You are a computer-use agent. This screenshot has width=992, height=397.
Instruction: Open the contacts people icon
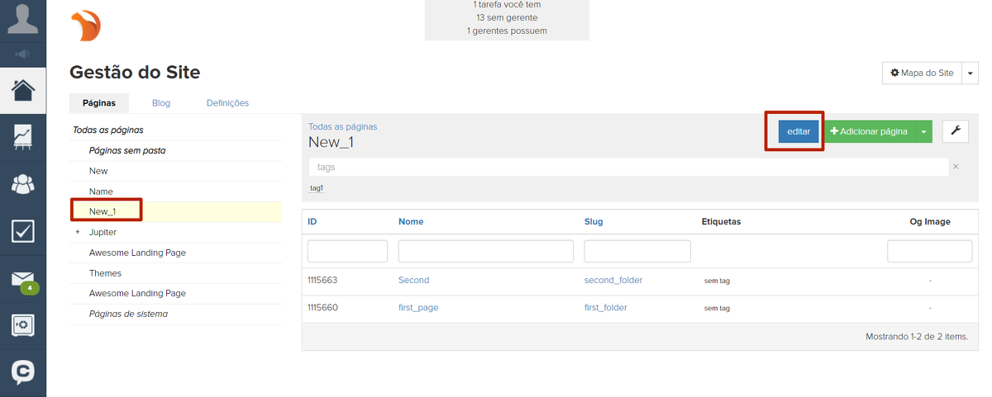pyautogui.click(x=22, y=183)
